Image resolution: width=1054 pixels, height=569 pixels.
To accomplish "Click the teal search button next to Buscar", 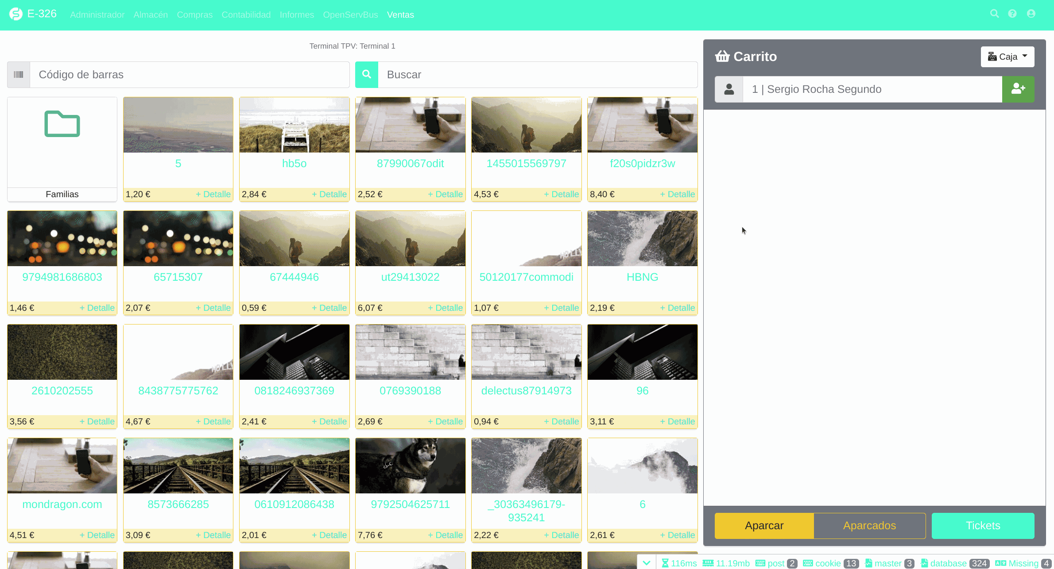I will tap(367, 75).
